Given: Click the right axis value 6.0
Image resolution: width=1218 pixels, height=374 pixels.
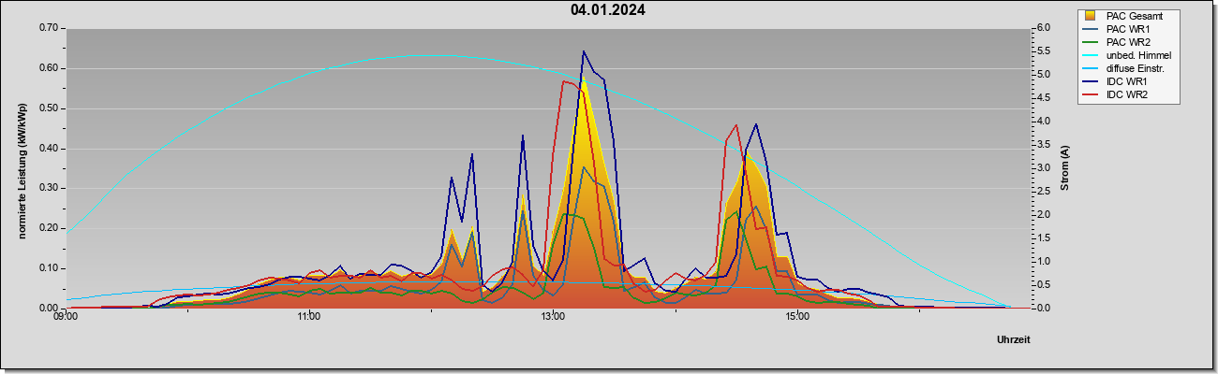Looking at the screenshot, I should pos(1046,28).
